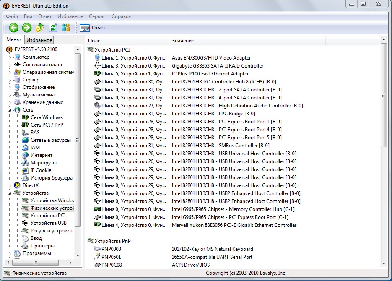Expand the Системная плата tree node
This screenshot has height=281, width=392.
[10, 65]
